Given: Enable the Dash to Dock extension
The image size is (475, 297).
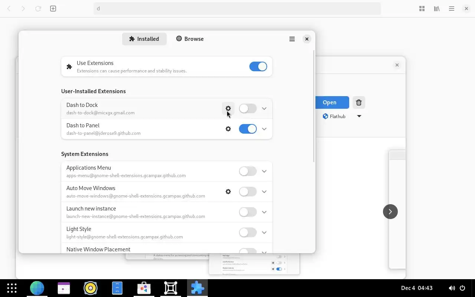Looking at the screenshot, I should click(248, 108).
